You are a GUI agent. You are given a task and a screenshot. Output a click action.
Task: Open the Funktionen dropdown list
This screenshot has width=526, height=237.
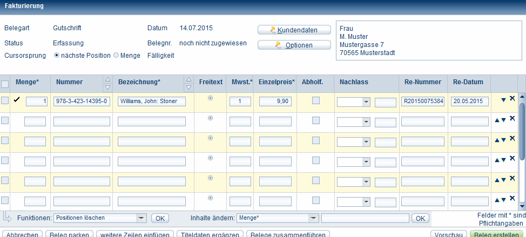coord(141,218)
